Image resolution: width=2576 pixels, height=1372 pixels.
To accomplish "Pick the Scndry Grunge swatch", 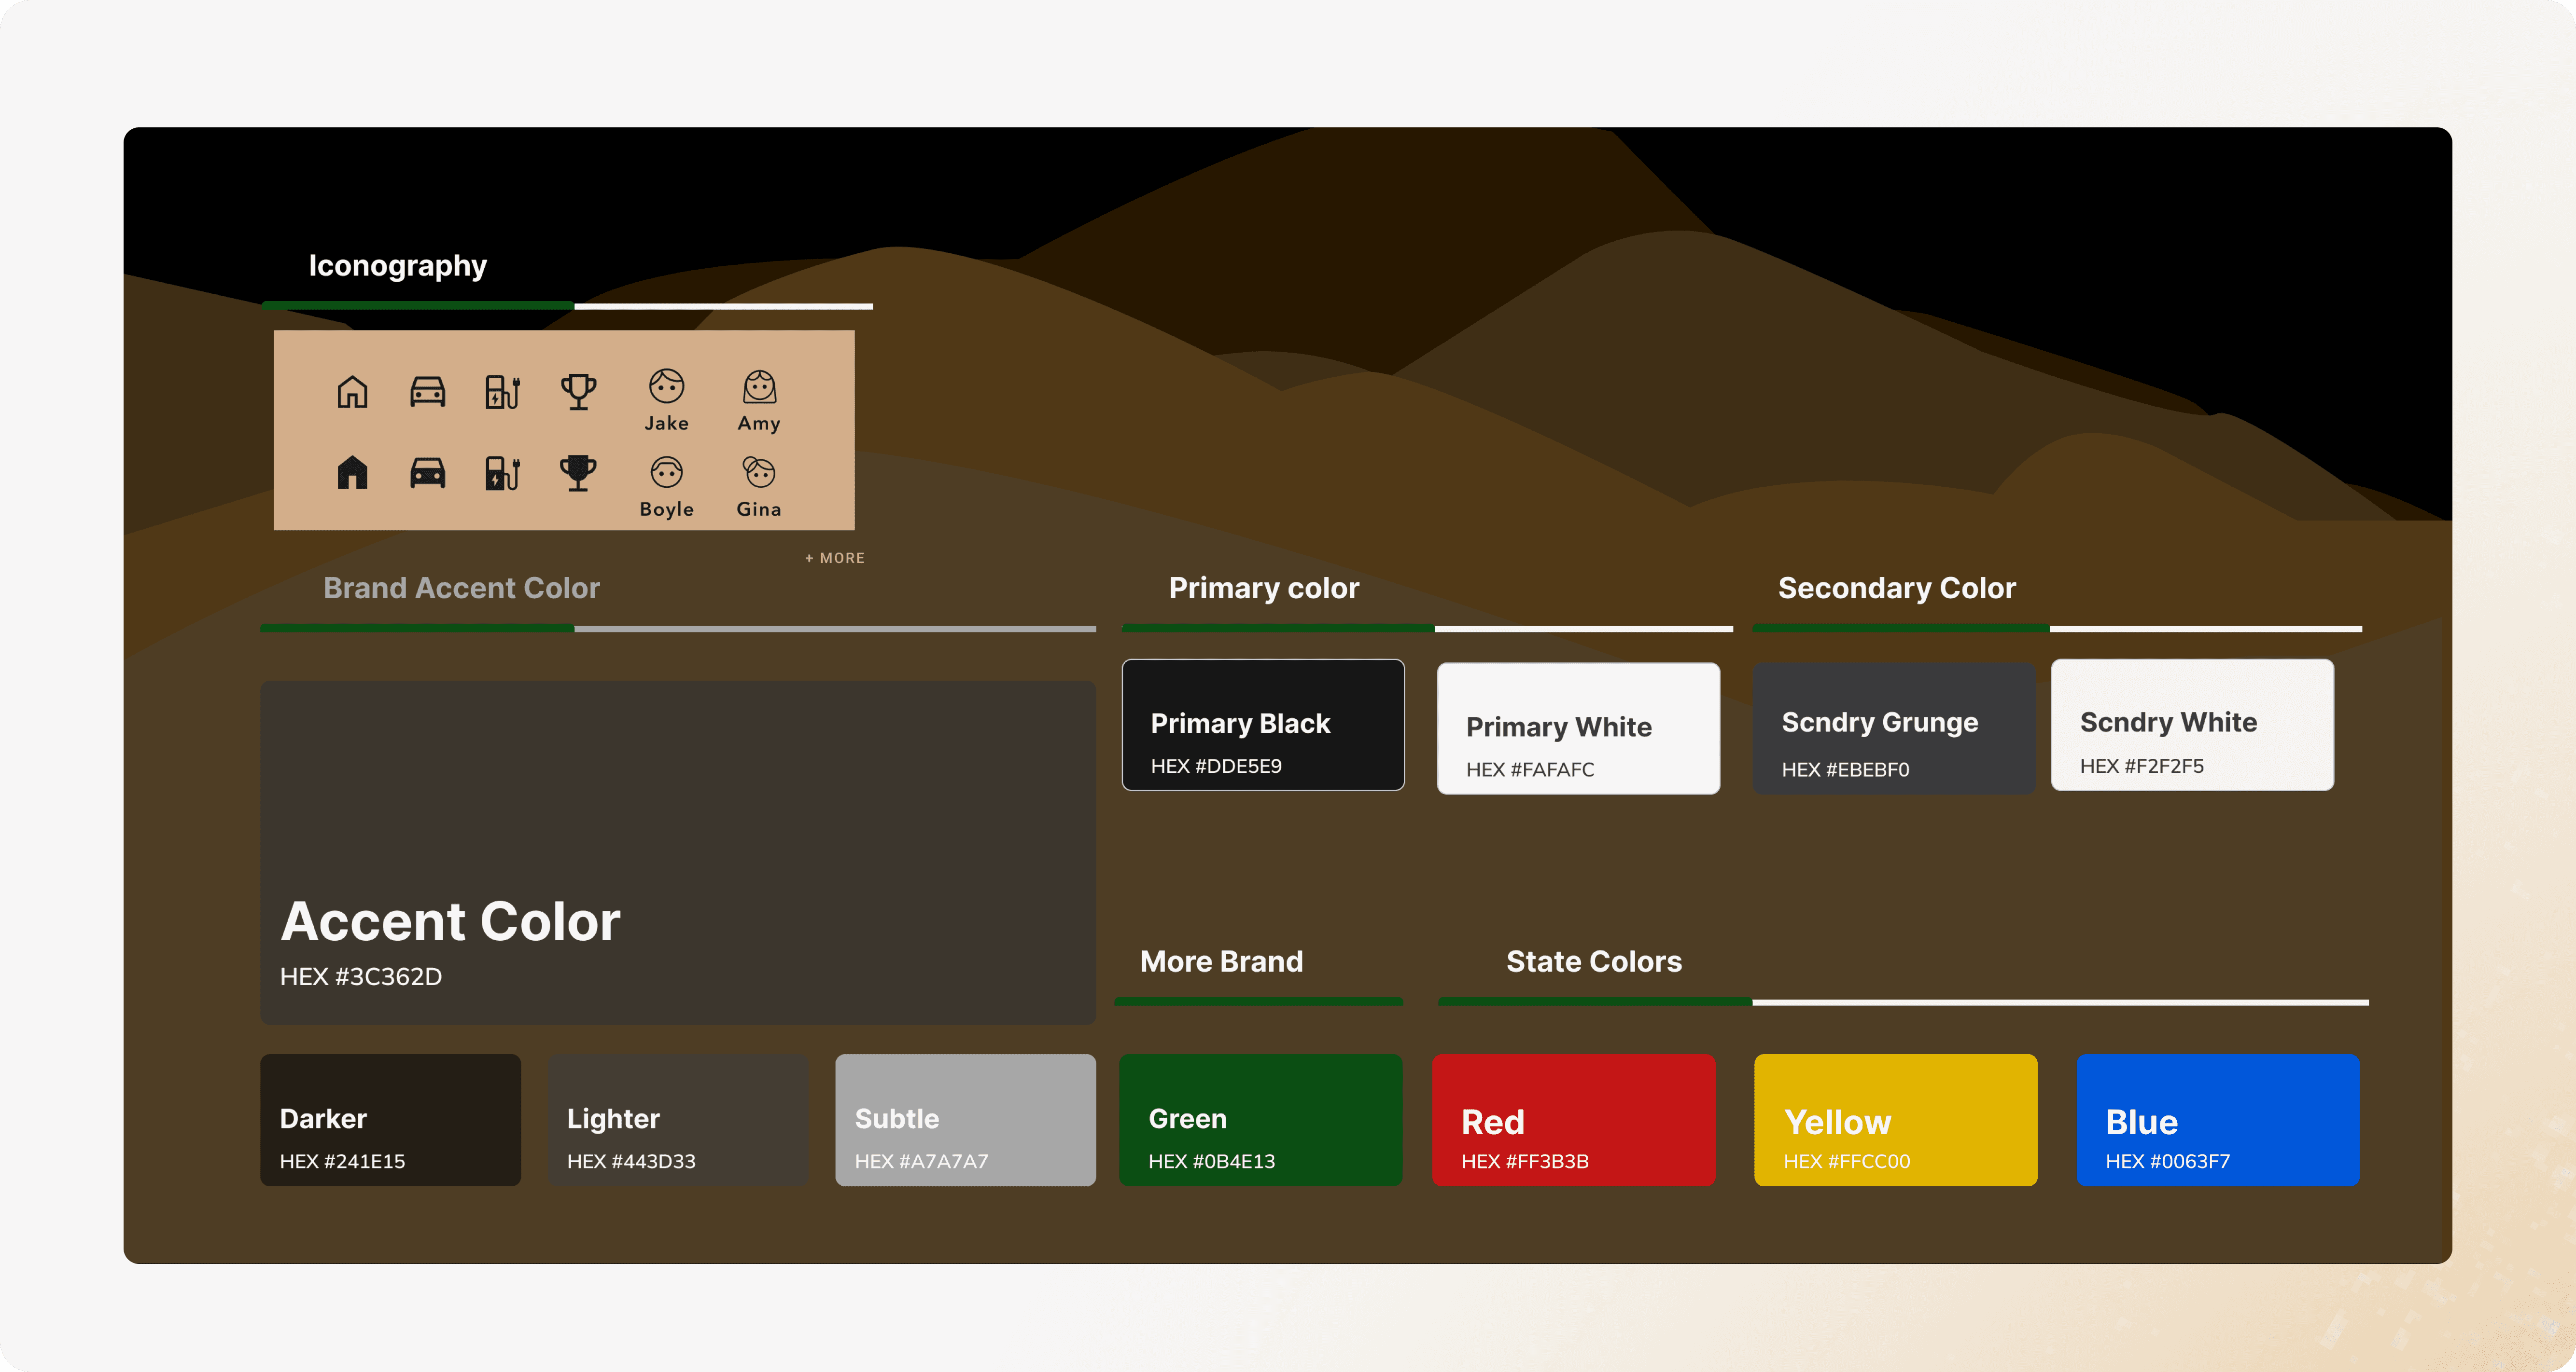I will 1893,728.
